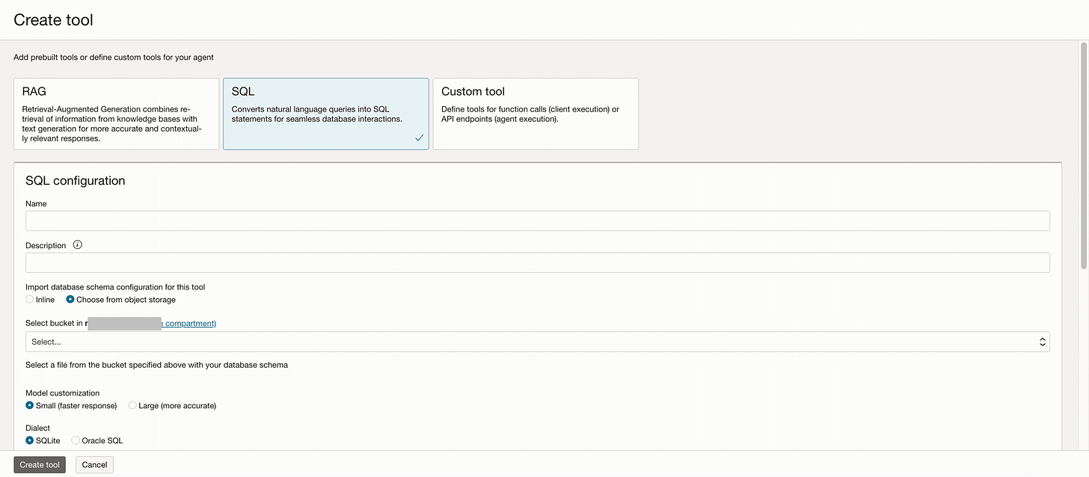Click the Model customization label
The image size is (1089, 477).
point(62,393)
